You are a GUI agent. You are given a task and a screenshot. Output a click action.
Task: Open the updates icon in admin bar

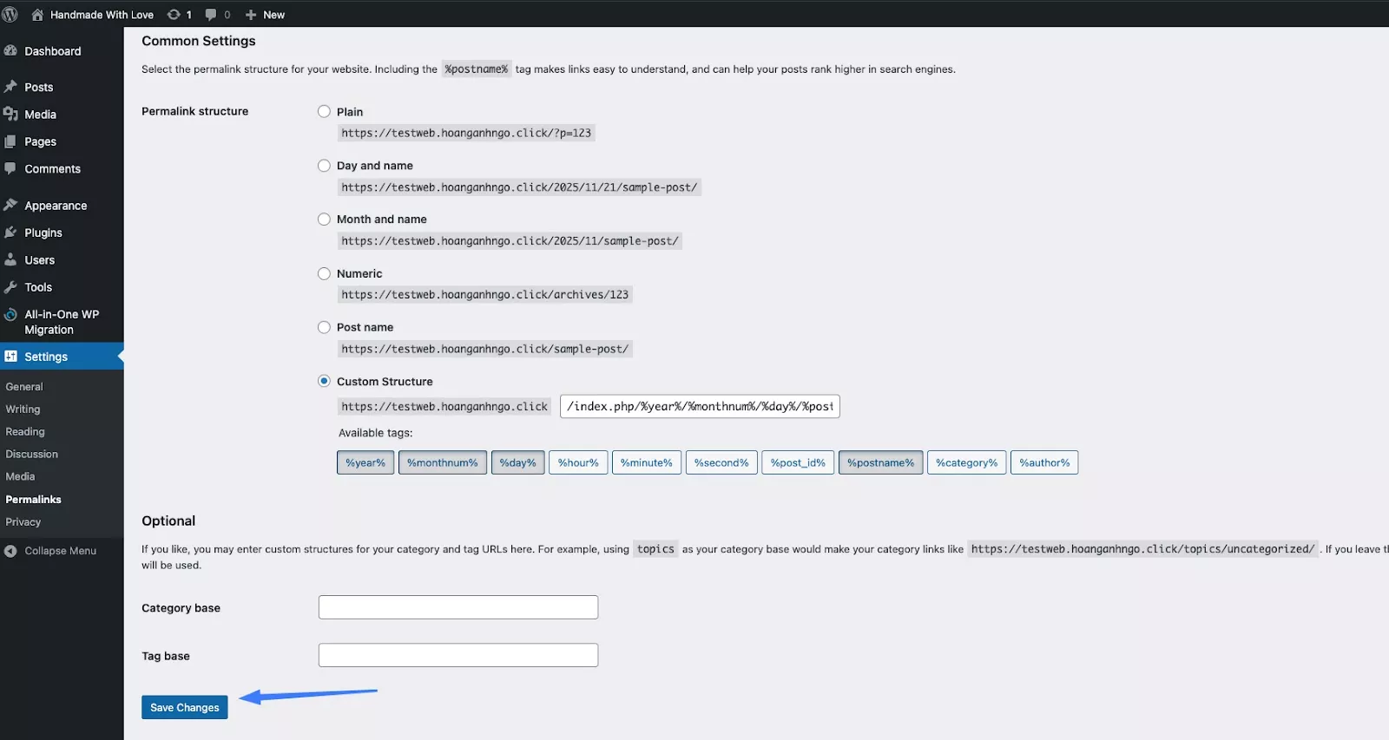tap(174, 15)
